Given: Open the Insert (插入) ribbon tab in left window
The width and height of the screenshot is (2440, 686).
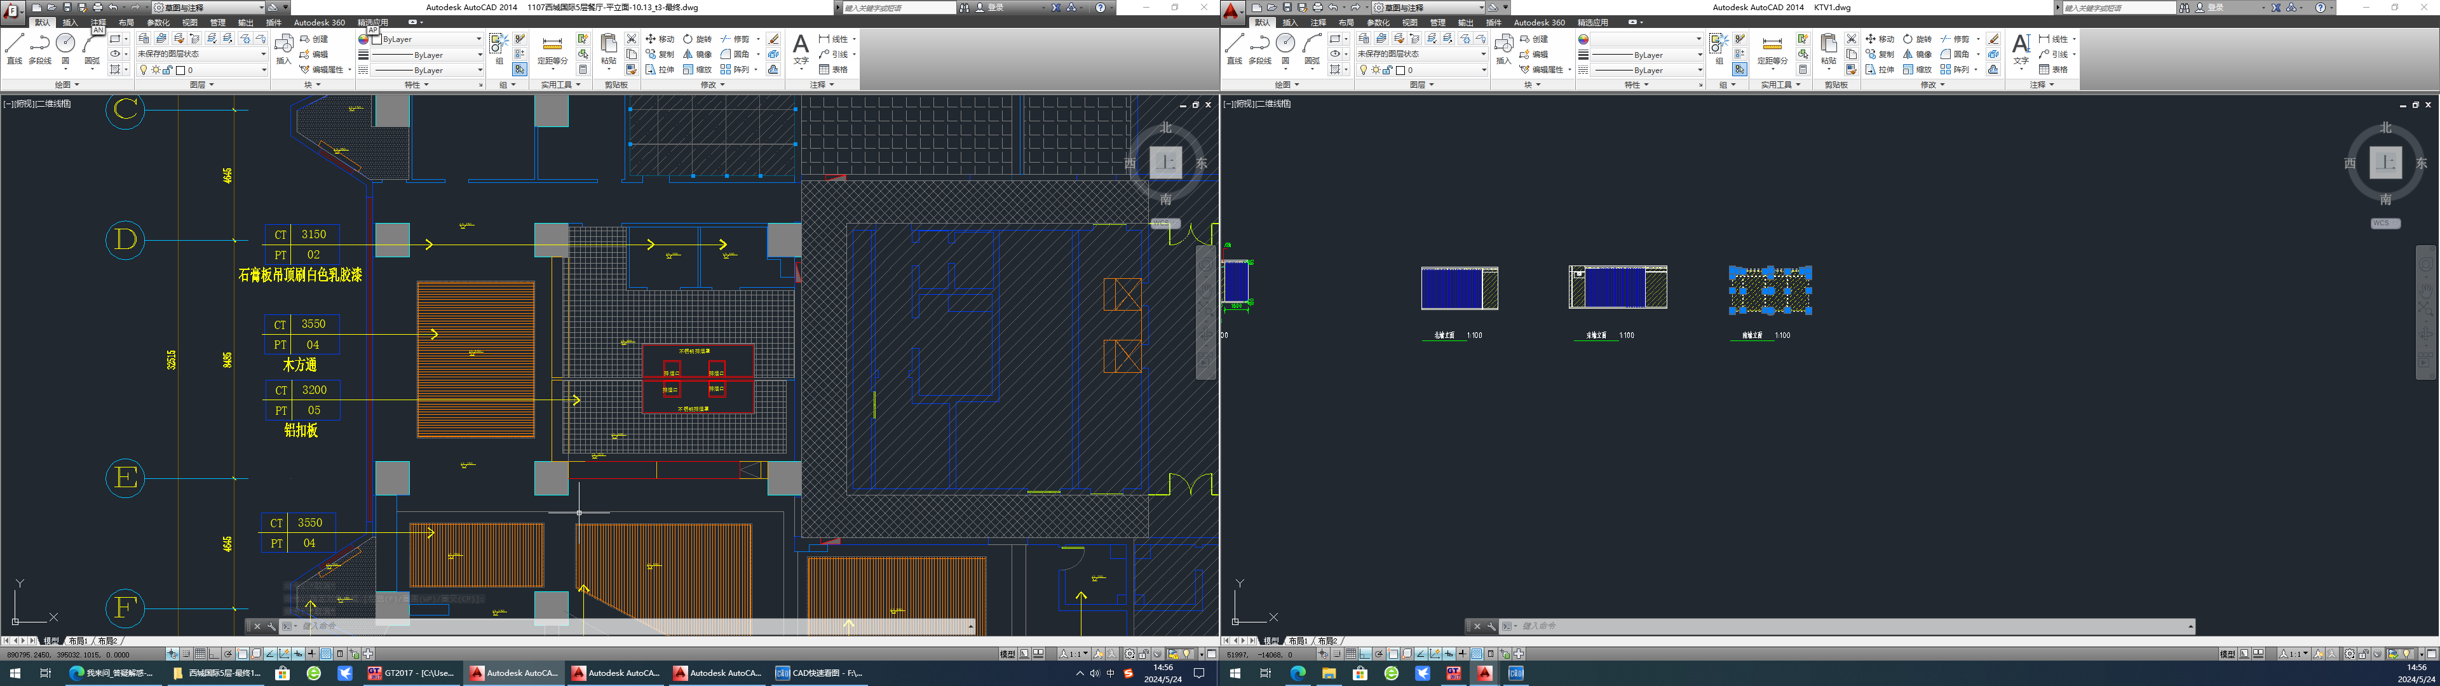Looking at the screenshot, I should point(70,22).
